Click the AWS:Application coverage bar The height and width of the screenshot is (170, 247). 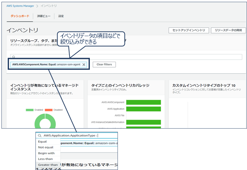[x=143, y=109]
